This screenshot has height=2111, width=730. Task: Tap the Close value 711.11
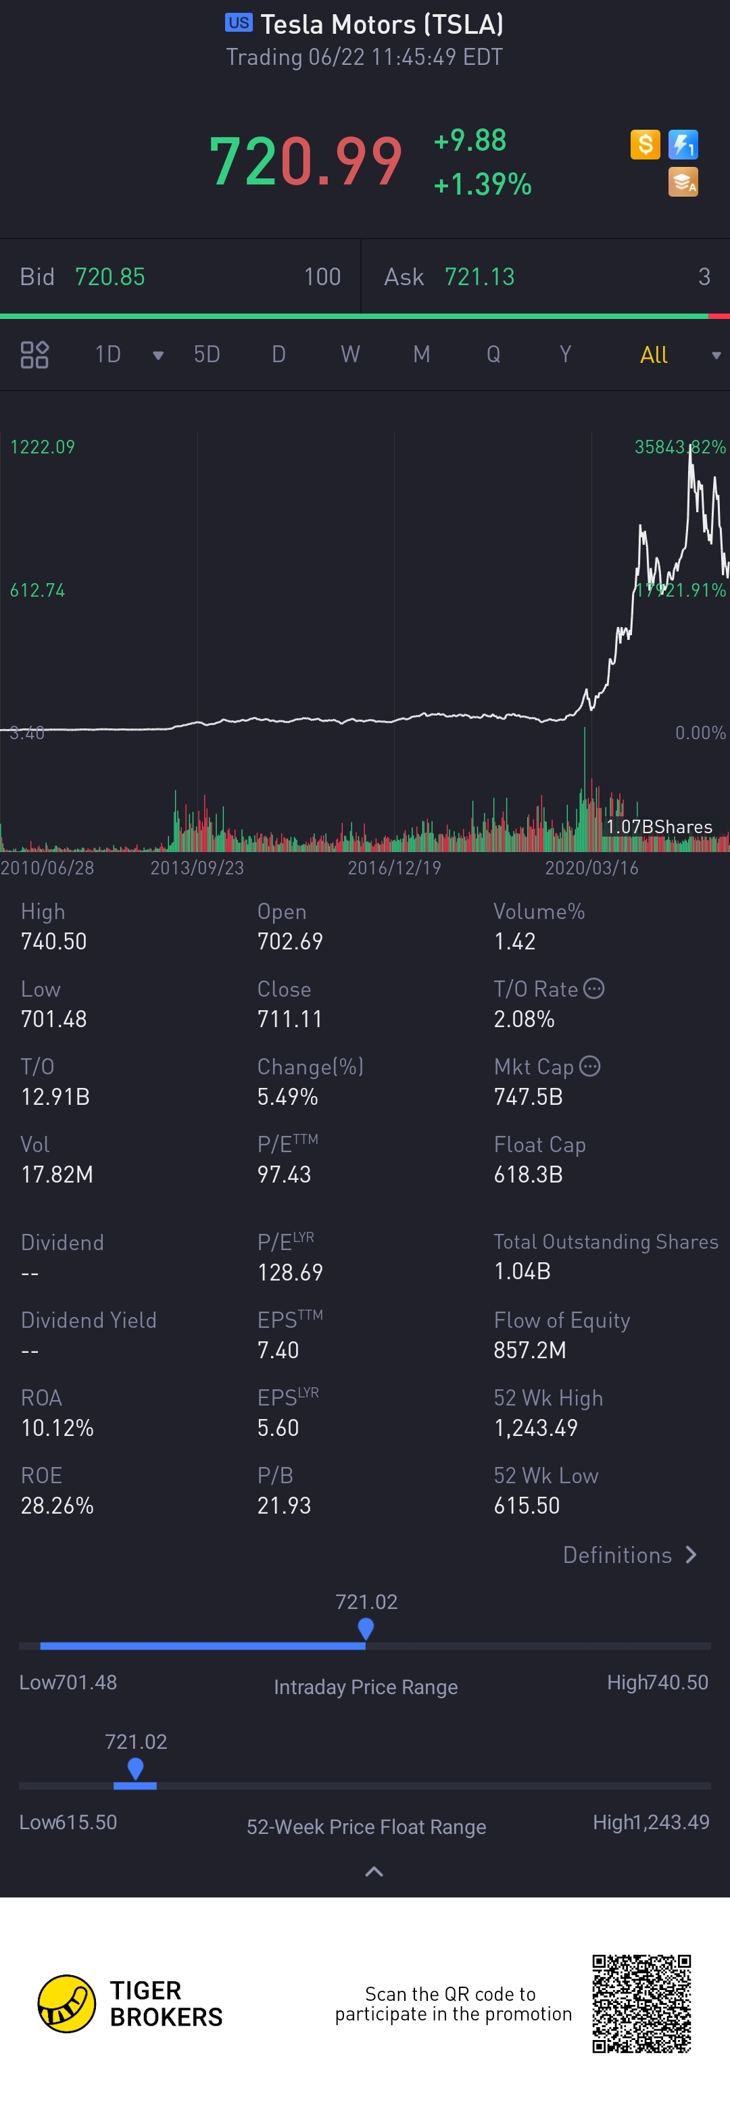[x=290, y=1018]
